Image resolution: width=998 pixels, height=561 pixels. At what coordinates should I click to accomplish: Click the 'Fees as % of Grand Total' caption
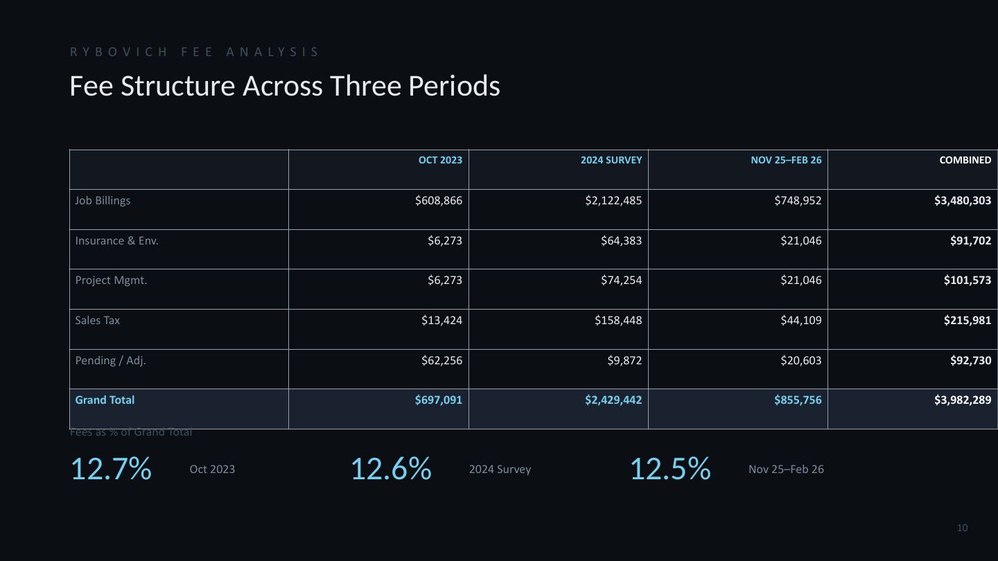pos(131,432)
